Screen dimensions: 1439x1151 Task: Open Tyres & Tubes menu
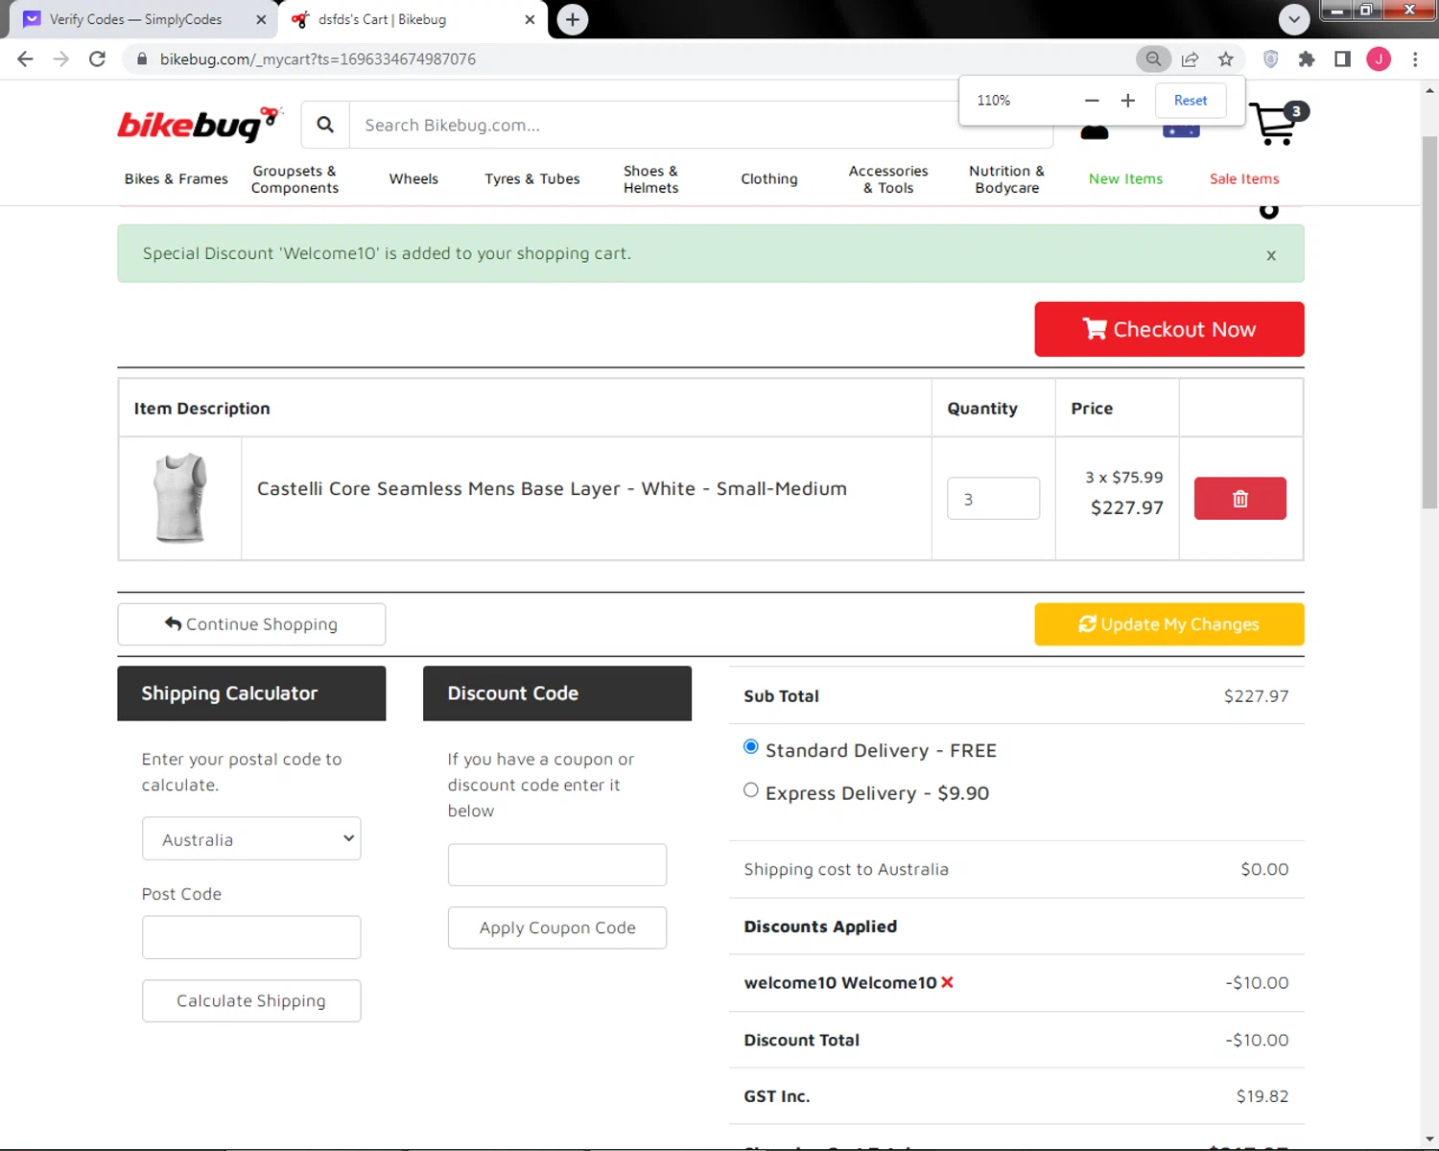(532, 179)
